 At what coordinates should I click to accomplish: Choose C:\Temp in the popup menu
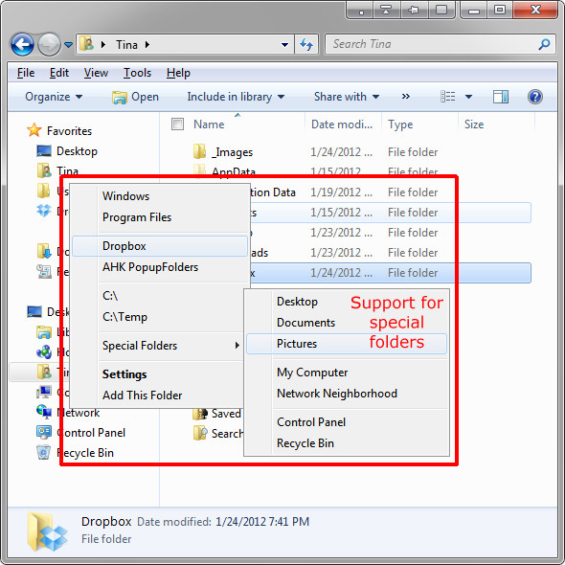click(158, 317)
